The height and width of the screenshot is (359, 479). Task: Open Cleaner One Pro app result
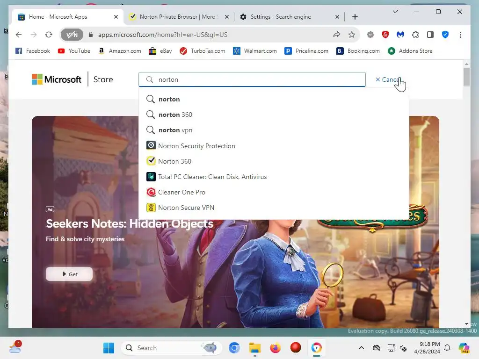(x=274, y=192)
